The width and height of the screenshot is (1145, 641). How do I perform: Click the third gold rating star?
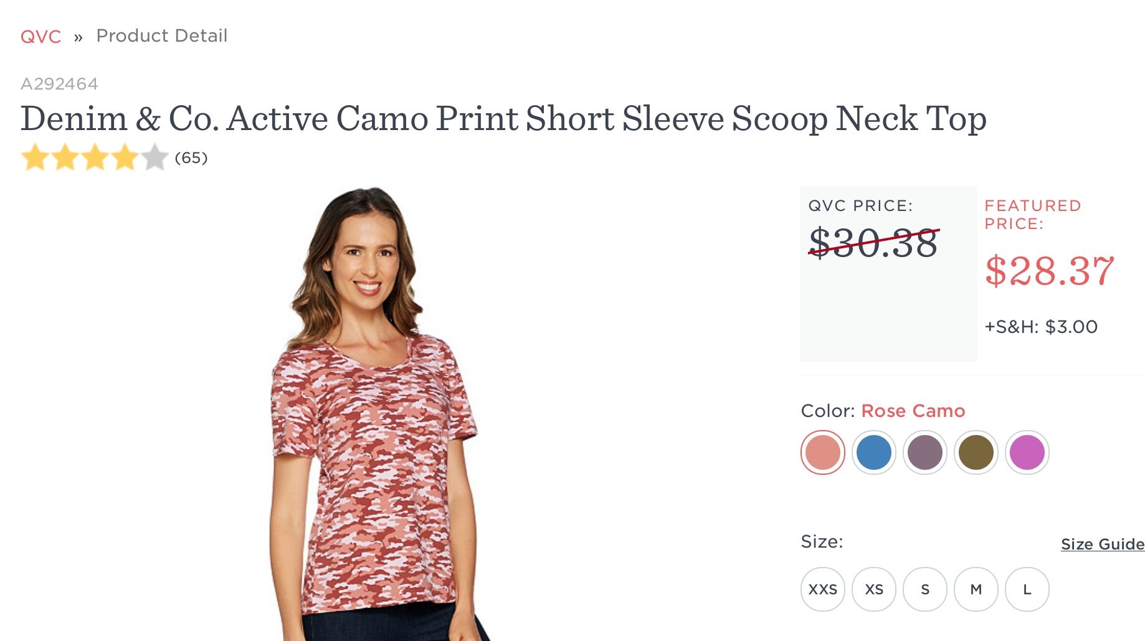point(95,157)
